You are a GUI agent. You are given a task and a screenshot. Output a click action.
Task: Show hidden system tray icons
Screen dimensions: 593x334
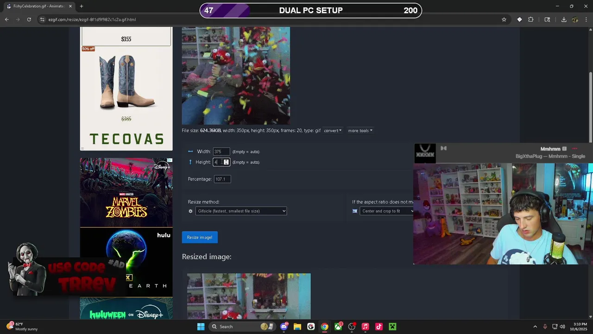tap(535, 327)
